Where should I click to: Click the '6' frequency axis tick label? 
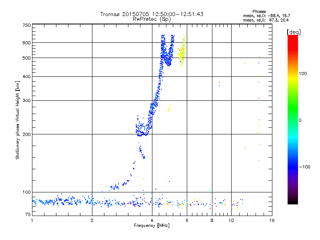(187, 220)
